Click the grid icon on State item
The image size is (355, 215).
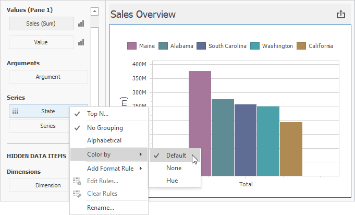tap(16, 111)
